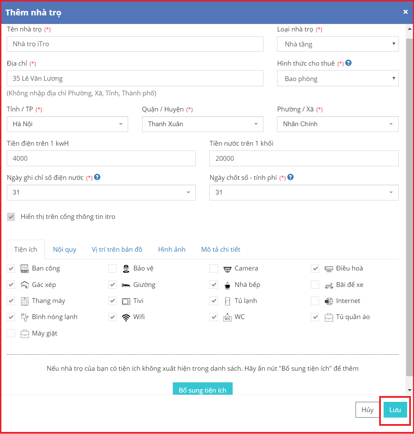Open the Loại nhà trọ dropdown
Viewport: 414px width, 434px height.
pyautogui.click(x=337, y=44)
